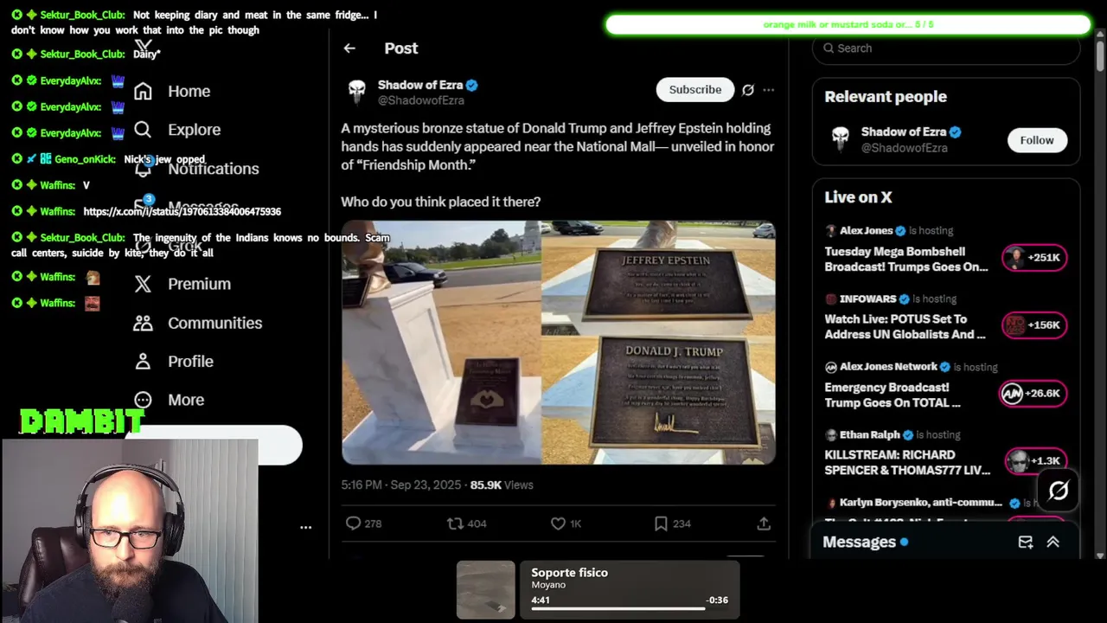Follow Shadow of Ezra in Relevant people
Screen dimensions: 1107x623
pyautogui.click(x=1037, y=140)
